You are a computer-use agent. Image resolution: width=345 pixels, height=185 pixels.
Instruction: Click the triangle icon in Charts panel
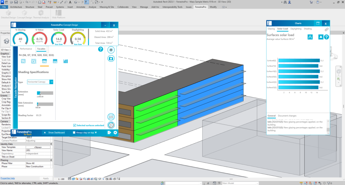tap(321, 37)
